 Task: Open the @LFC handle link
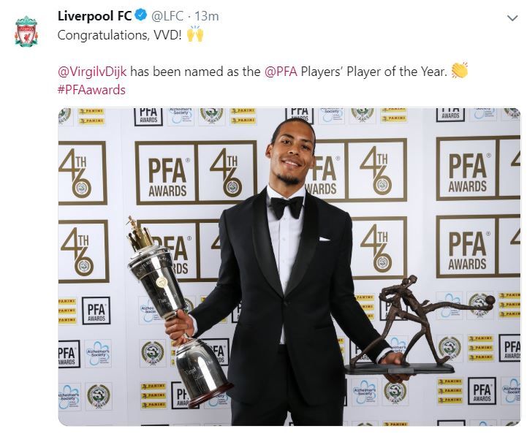tap(167, 16)
